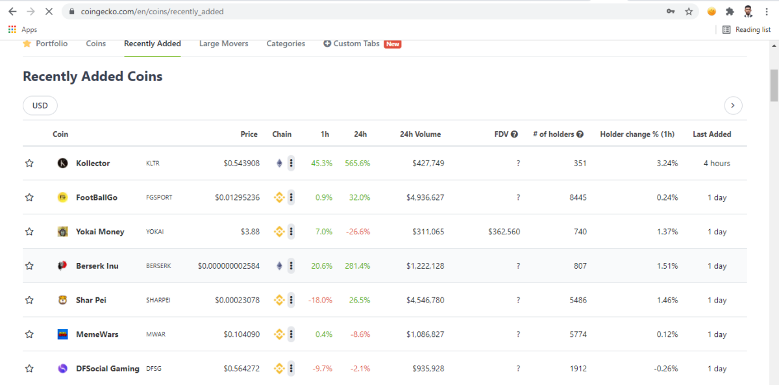Click the # of holders help icon
The image size is (779, 385).
point(580,134)
